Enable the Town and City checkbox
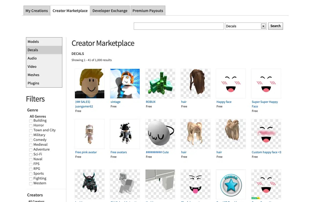The image size is (321, 202). click(31, 131)
